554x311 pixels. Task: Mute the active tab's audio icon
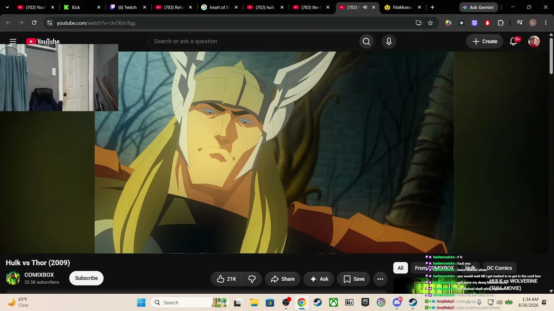[365, 7]
